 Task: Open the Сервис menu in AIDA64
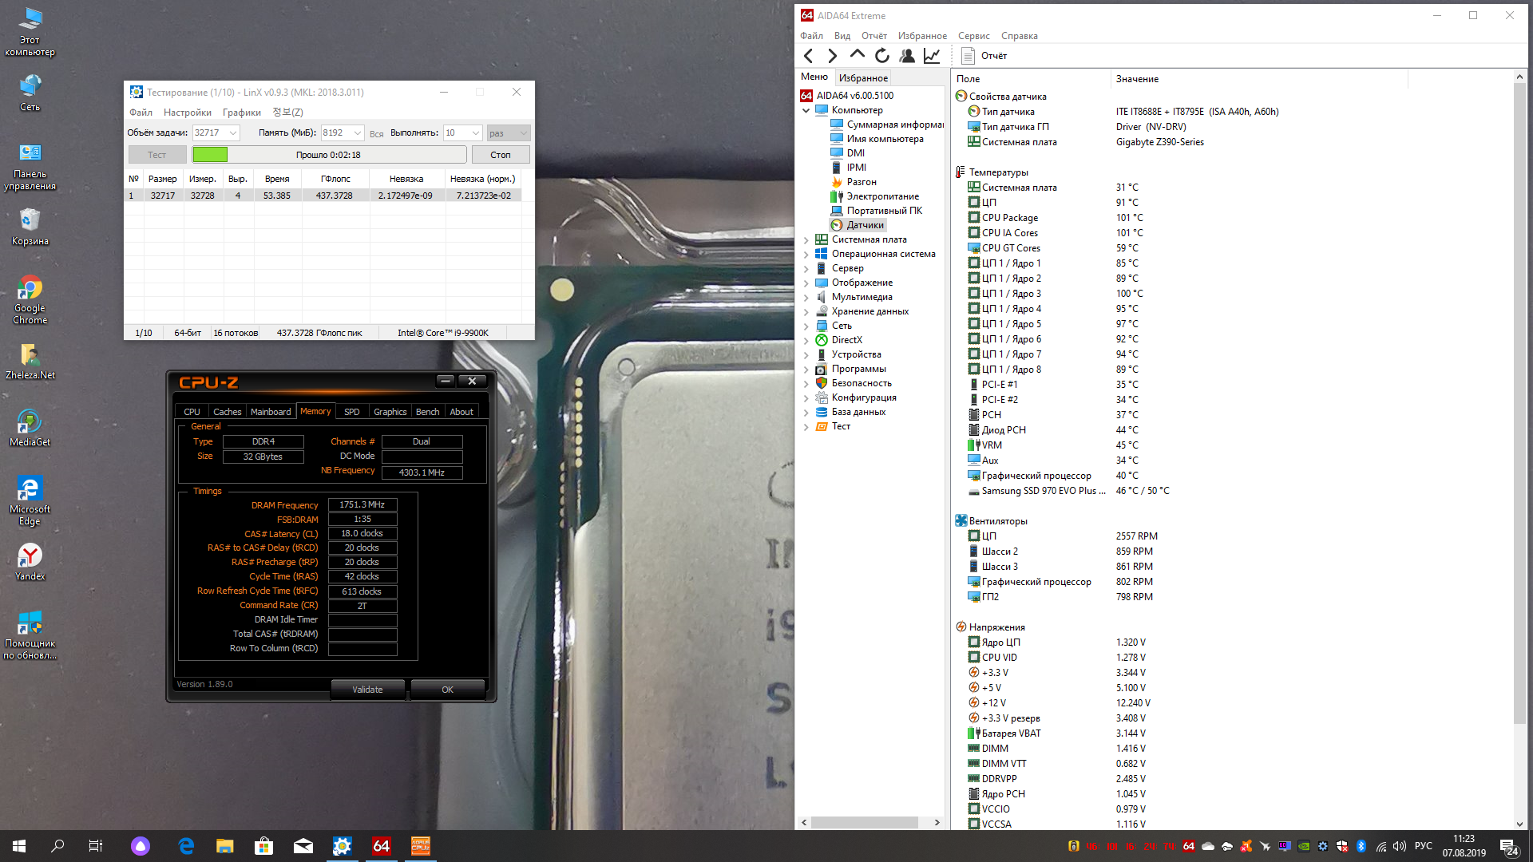point(972,36)
